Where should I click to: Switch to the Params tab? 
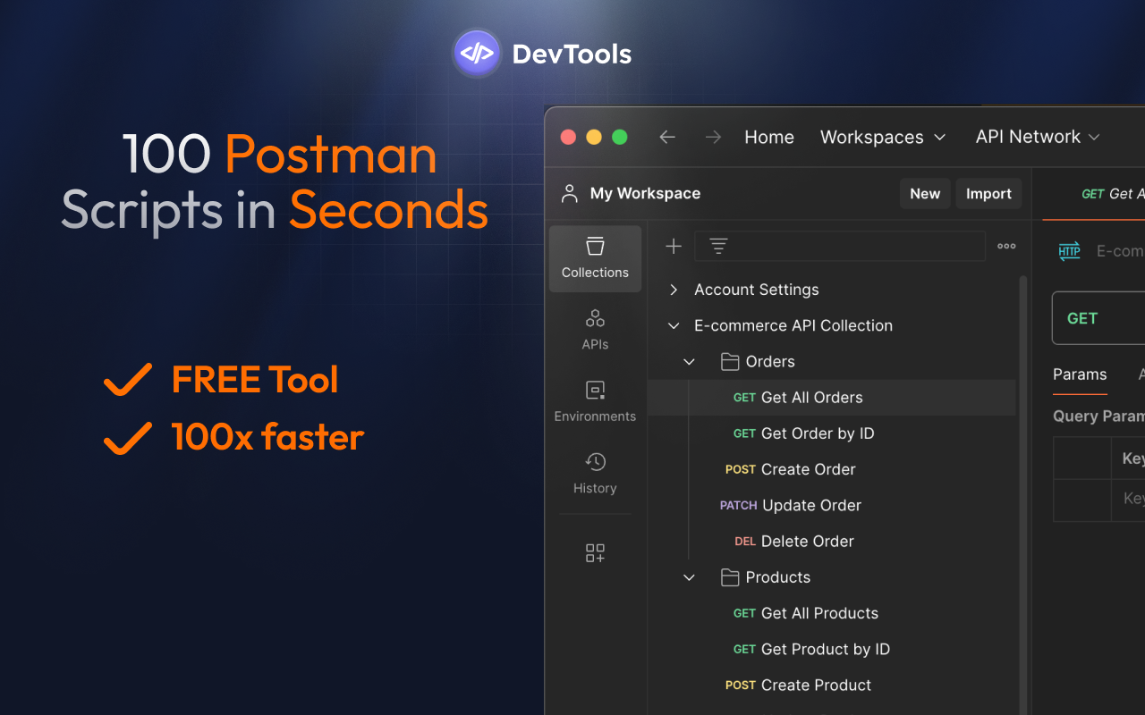(1080, 374)
